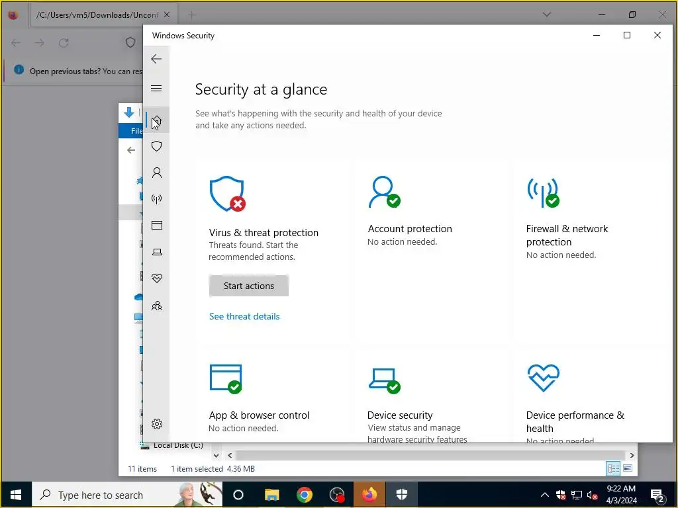Open Firewall & network protection heading

[x=567, y=235]
